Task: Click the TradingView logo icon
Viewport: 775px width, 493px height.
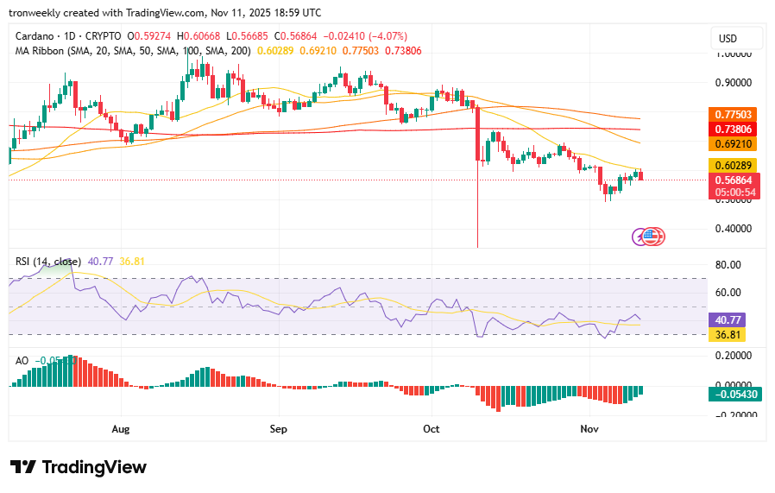Action: click(22, 467)
